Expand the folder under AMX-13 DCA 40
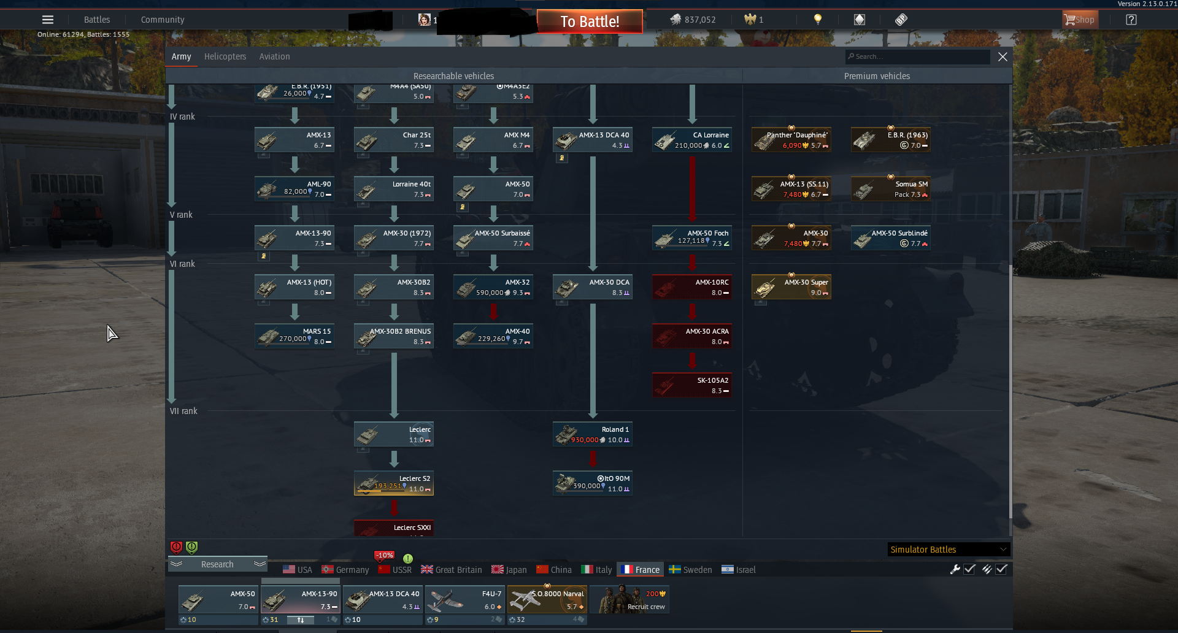The height and width of the screenshot is (633, 1178). tap(561, 158)
